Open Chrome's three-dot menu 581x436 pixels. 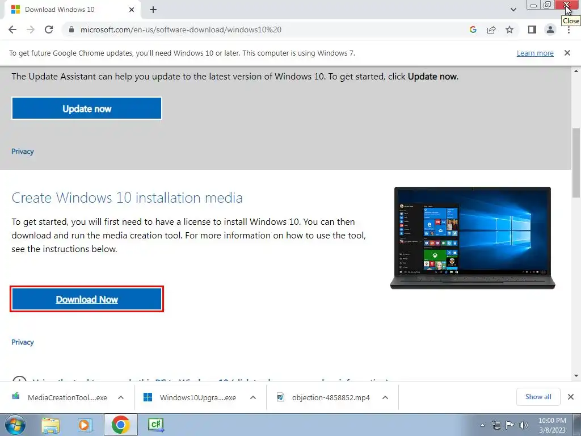coord(569,30)
